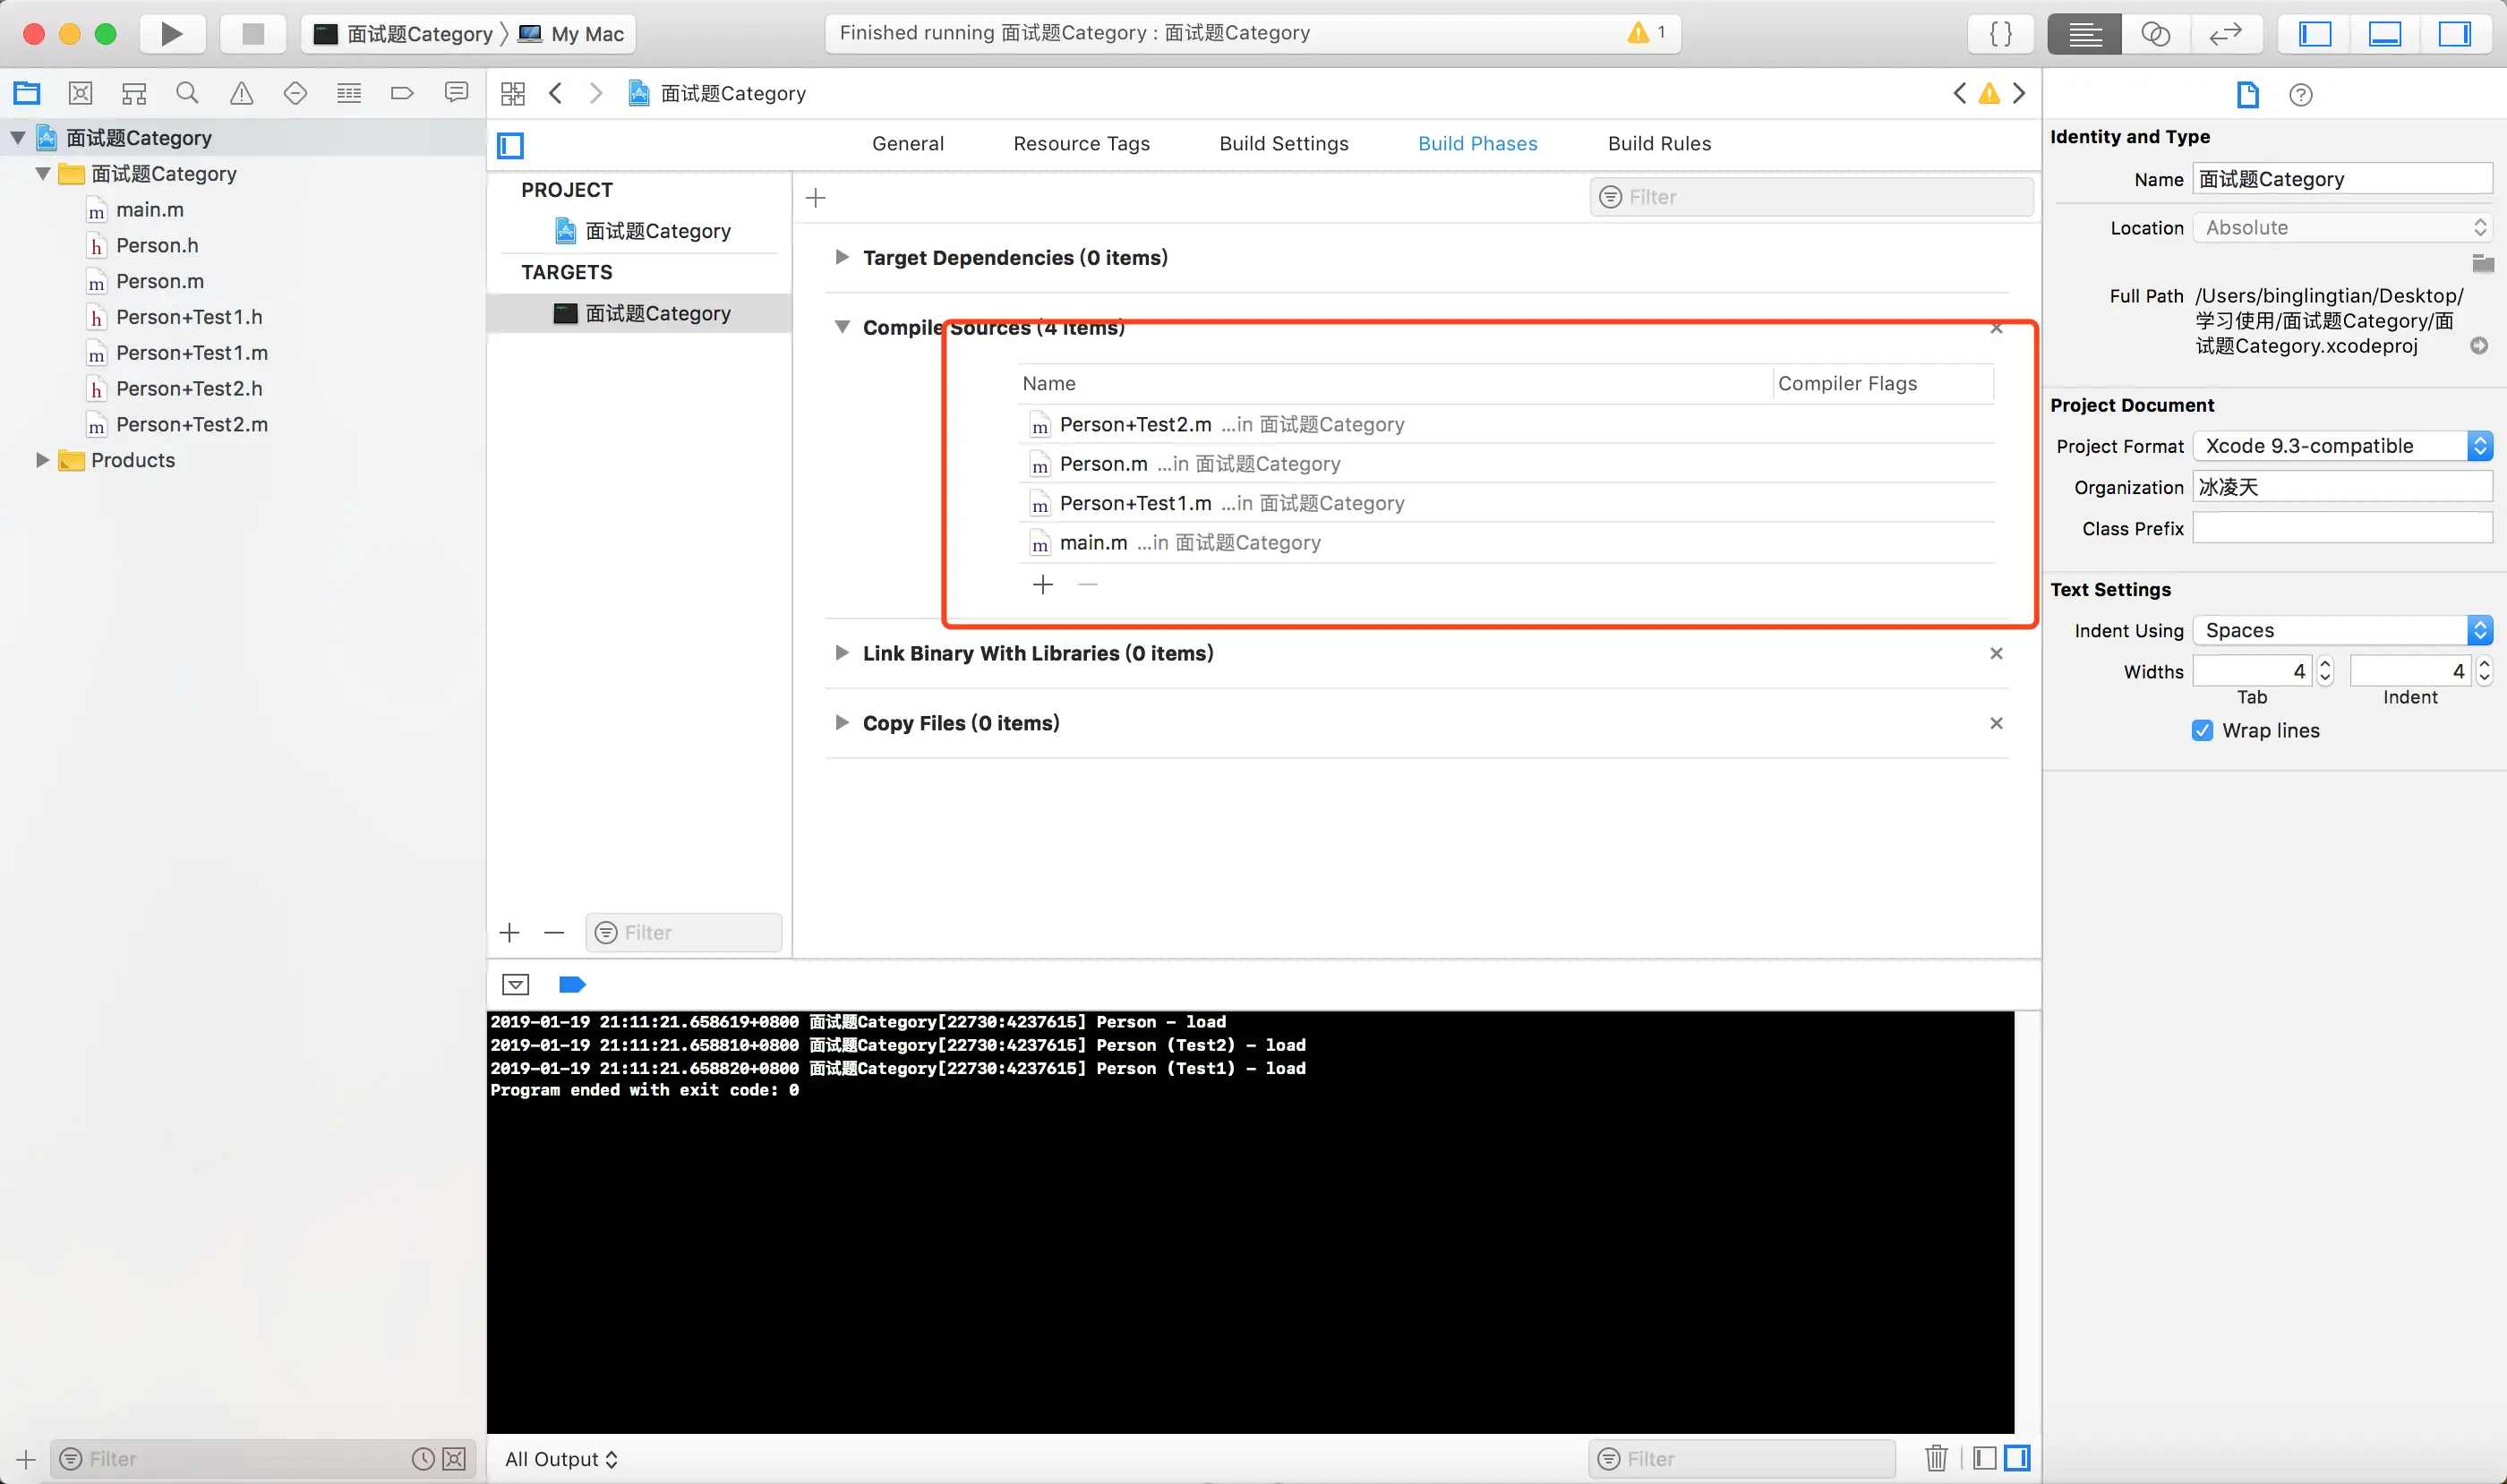Open the Project Format dropdown

tap(2341, 446)
